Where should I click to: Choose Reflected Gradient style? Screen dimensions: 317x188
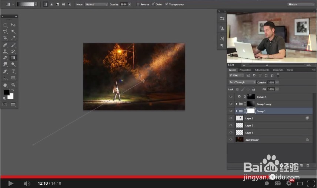[x=63, y=4]
